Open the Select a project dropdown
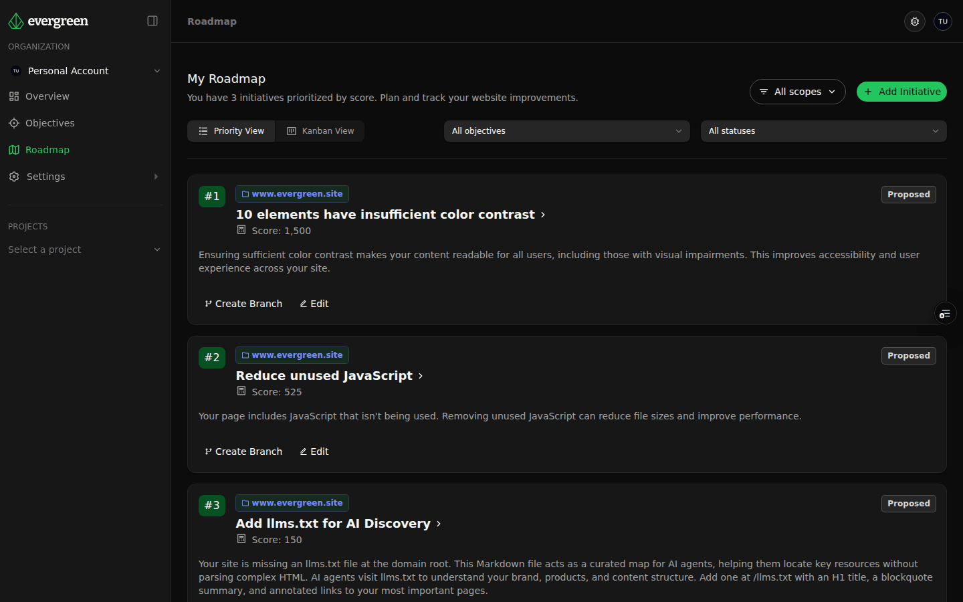963x602 pixels. tap(84, 249)
